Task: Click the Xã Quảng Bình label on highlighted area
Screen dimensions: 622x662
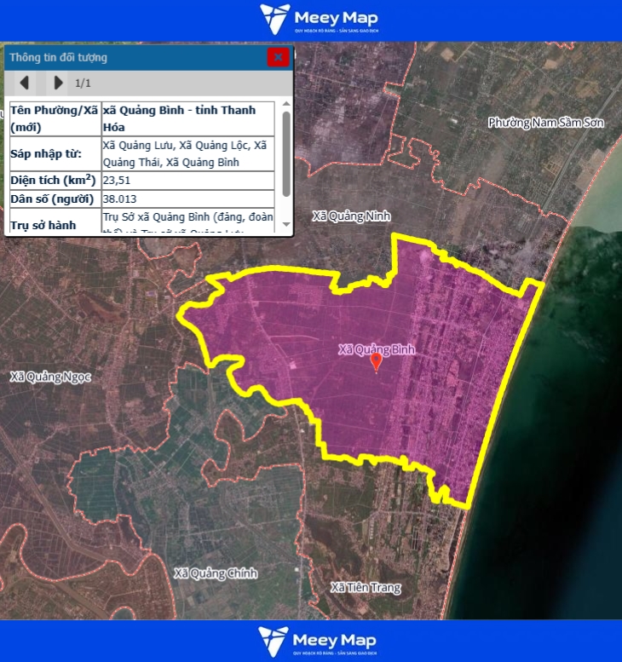Action: click(377, 349)
